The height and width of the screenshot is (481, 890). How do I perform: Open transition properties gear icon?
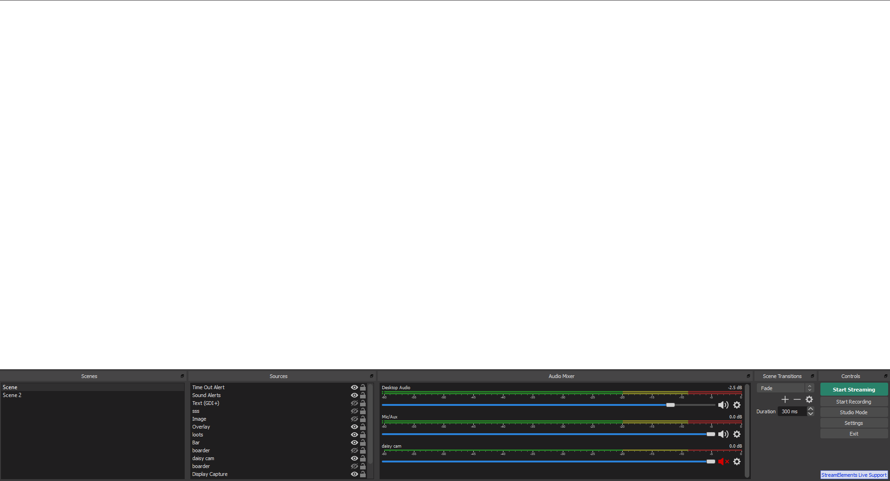click(x=809, y=399)
